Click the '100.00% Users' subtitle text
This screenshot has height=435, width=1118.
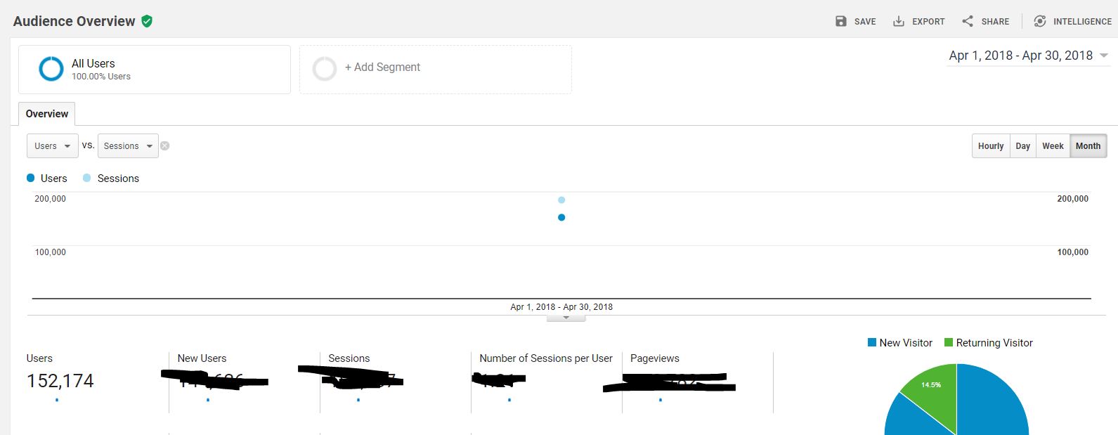coord(101,77)
